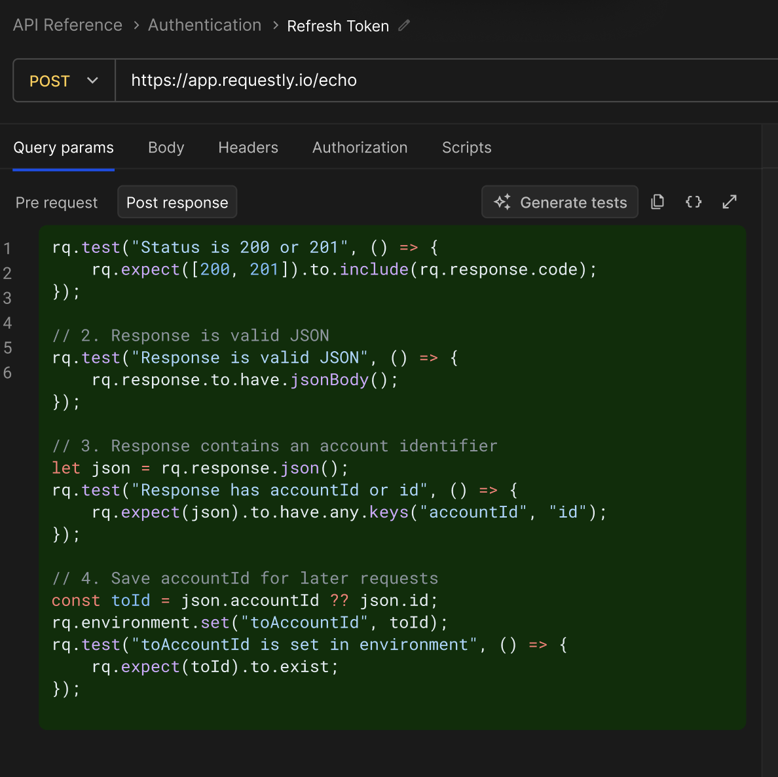The image size is (778, 777).
Task: Switch to the Query params tab
Action: [64, 148]
